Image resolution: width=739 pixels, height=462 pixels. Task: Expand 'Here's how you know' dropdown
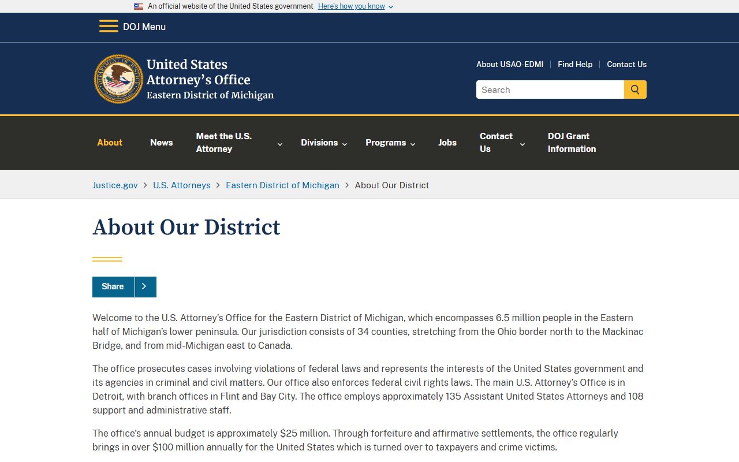356,6
